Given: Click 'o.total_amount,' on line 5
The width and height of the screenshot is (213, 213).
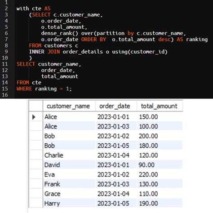Looking at the screenshot, I should [x=64, y=27].
